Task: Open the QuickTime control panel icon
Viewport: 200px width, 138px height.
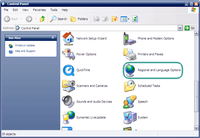Action: [68, 70]
